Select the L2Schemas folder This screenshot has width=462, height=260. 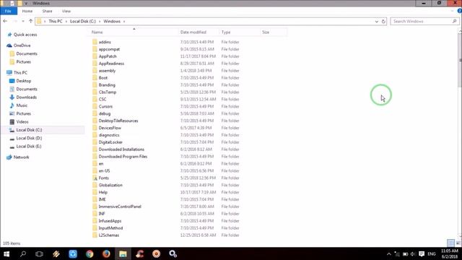109,235
